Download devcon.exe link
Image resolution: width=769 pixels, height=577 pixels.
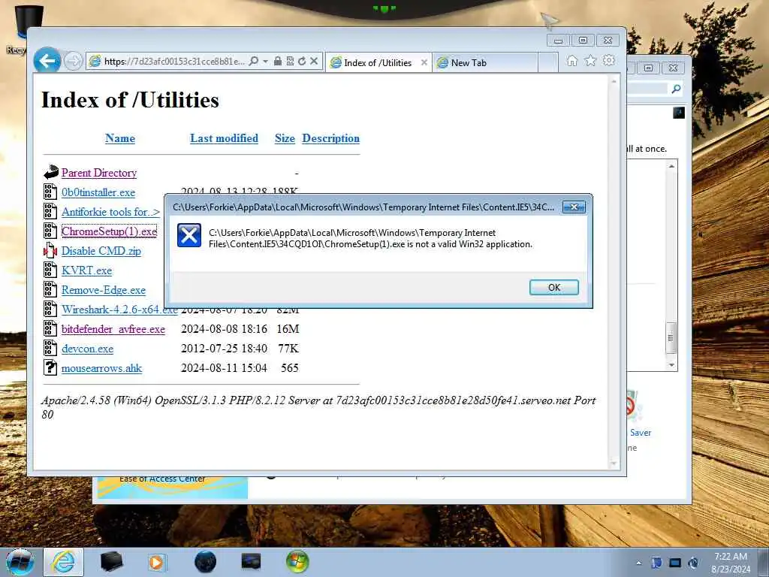[x=87, y=349]
